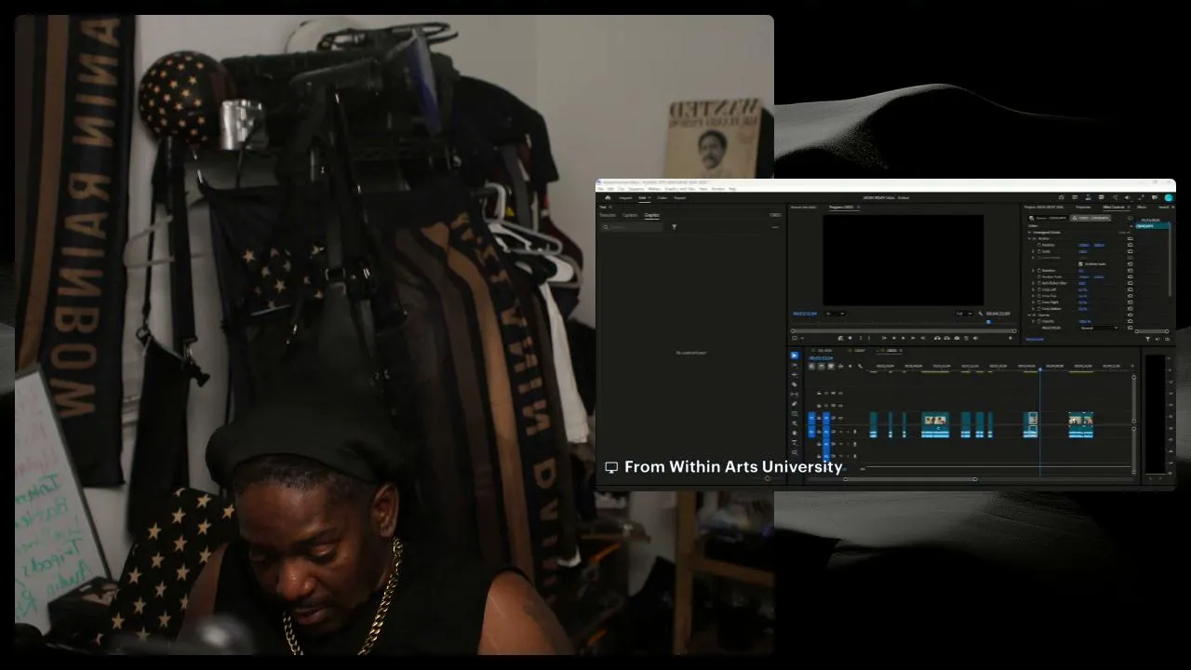This screenshot has height=670, width=1191.
Task: Select the Ripple Edit tool
Action: [x=795, y=374]
